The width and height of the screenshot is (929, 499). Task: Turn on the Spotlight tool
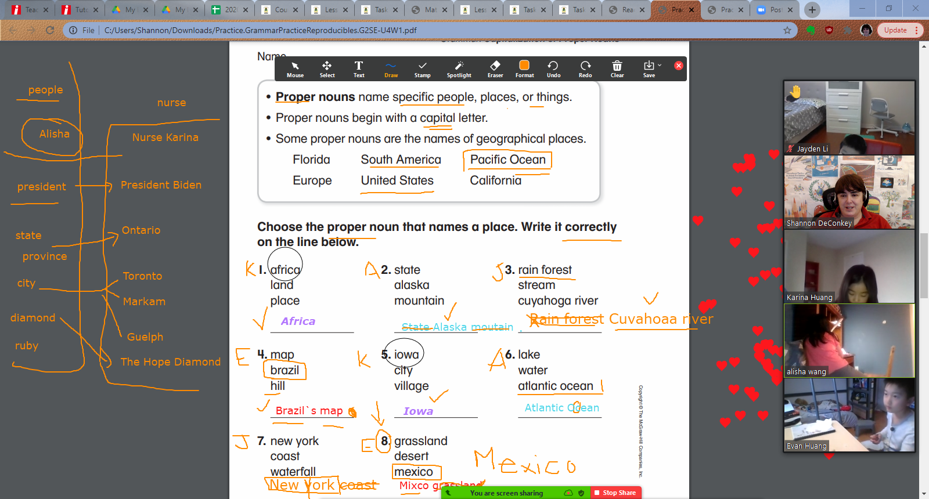coord(459,69)
